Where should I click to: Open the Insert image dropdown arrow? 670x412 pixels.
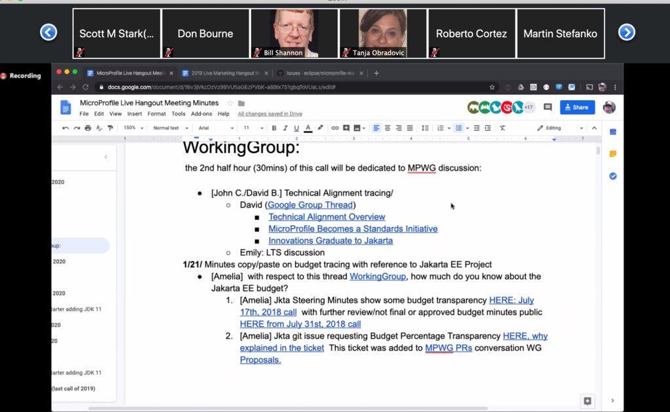(364, 128)
